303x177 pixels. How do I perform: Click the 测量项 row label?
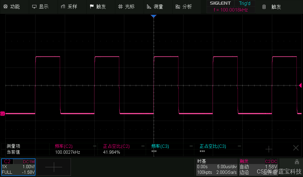point(13,146)
